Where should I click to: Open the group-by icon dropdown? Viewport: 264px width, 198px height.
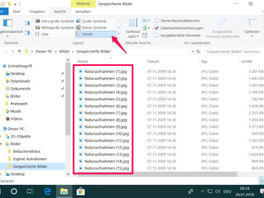(x=146, y=21)
